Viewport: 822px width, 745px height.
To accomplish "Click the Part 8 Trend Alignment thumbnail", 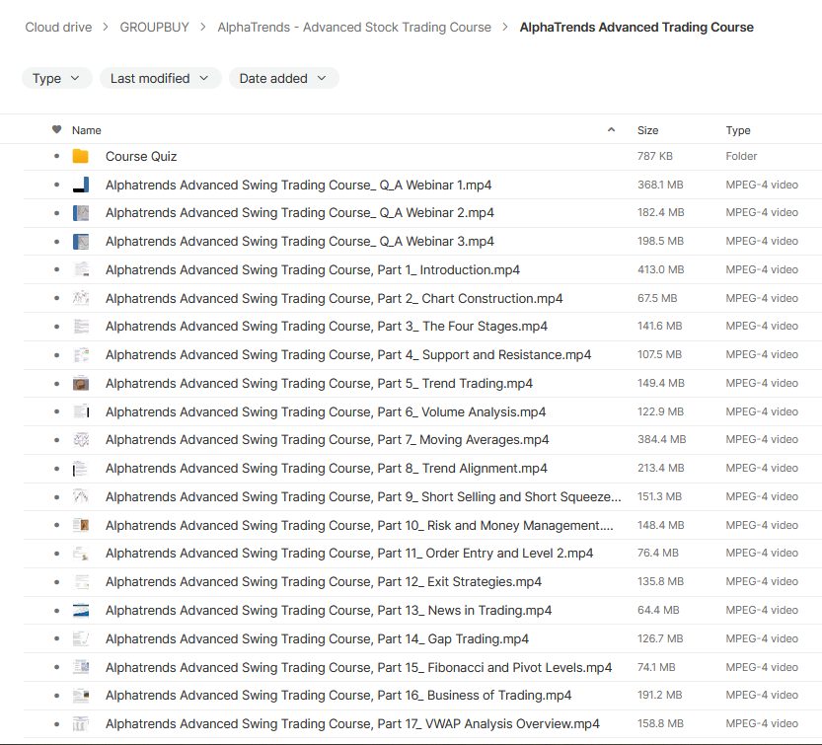I will [x=80, y=468].
